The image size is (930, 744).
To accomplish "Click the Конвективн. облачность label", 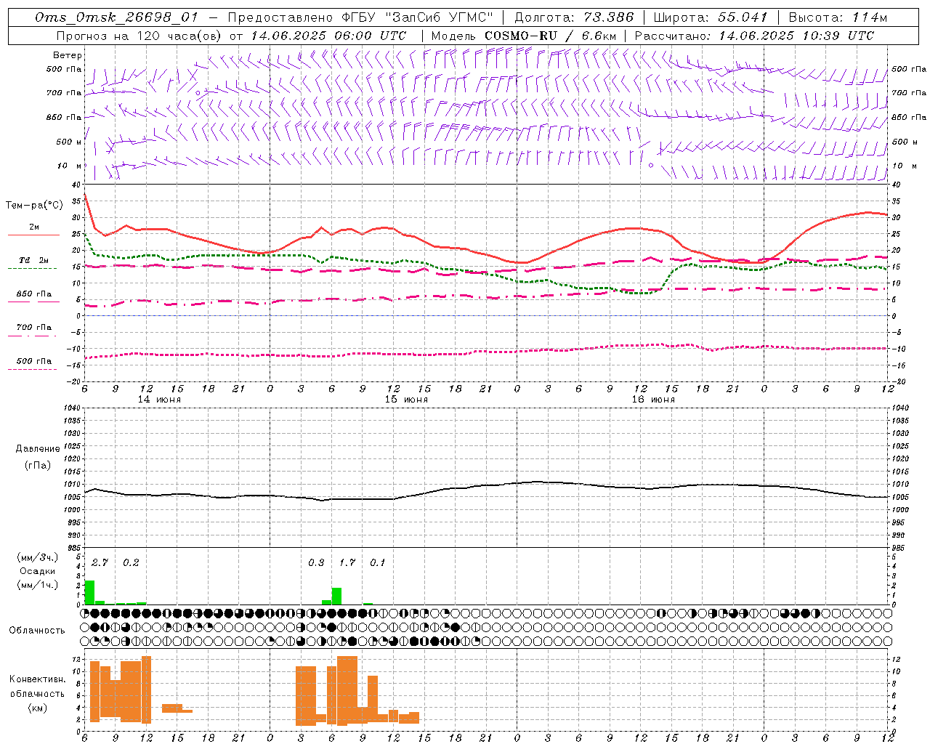I will [x=38, y=687].
